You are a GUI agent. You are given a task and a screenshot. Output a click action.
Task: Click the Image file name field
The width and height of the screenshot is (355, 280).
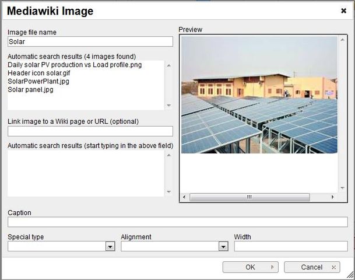click(x=90, y=42)
